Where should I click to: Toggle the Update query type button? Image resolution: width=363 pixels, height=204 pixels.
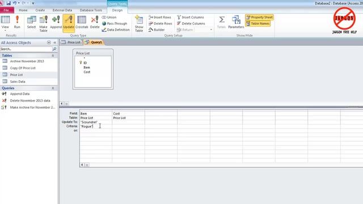click(69, 23)
